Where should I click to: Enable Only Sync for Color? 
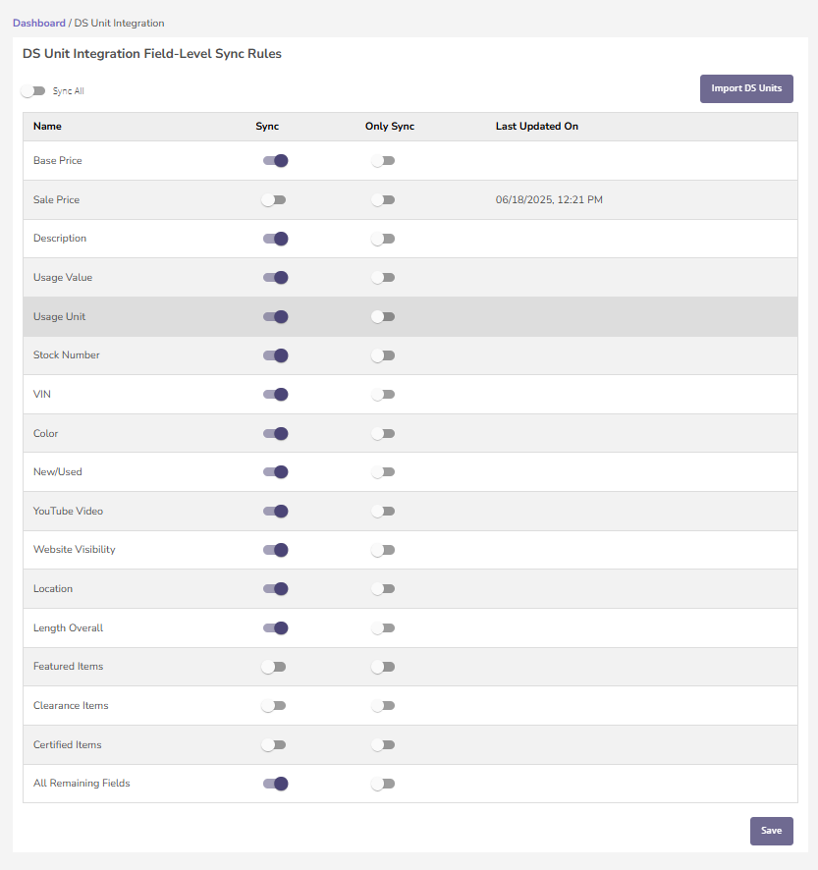[x=383, y=433]
